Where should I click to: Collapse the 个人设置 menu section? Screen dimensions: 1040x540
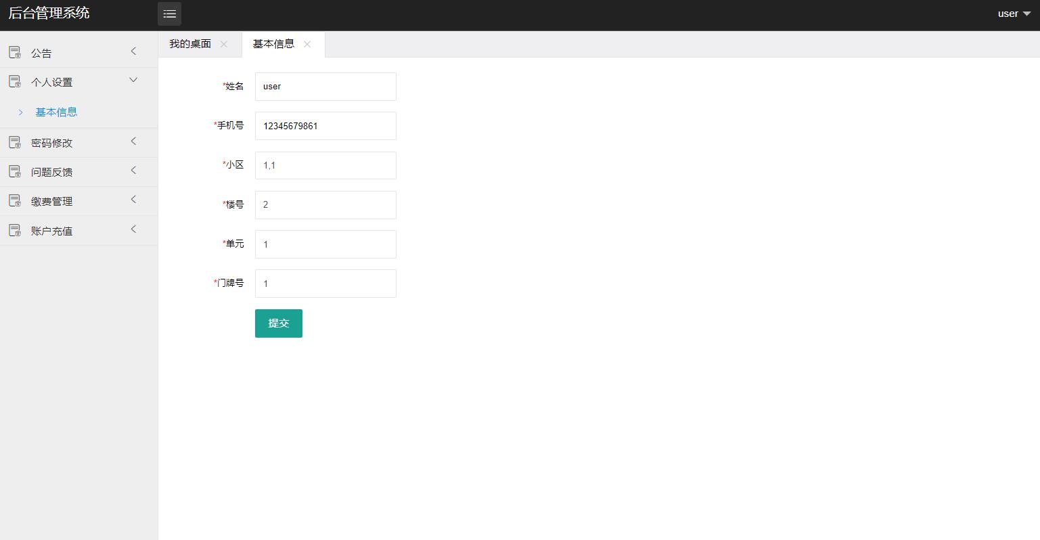point(68,81)
